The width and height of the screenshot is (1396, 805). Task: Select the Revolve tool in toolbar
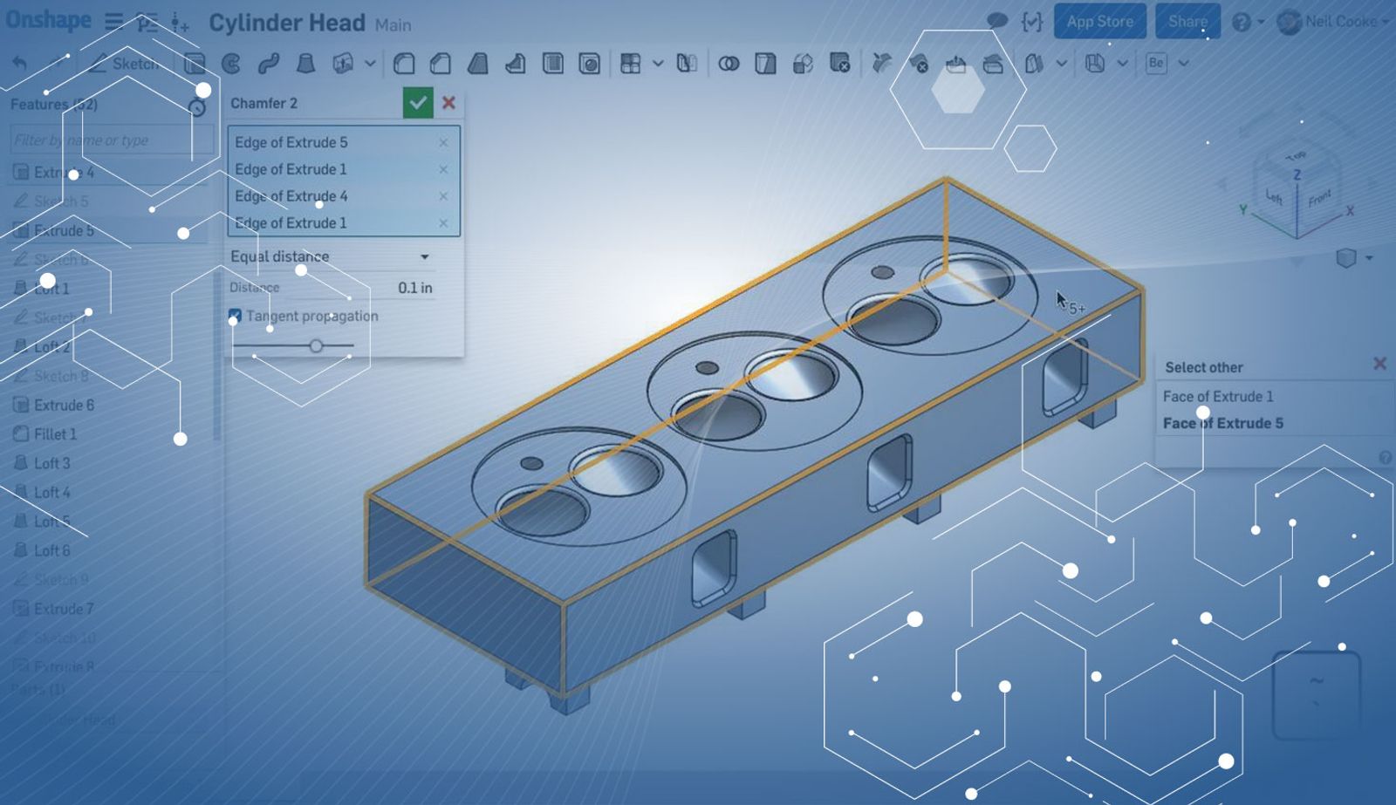tap(231, 64)
